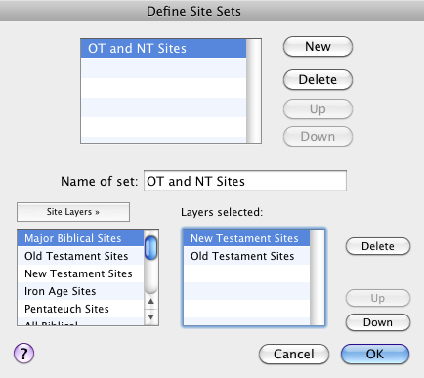
Task: Select Old Testament Sites in Layers selected
Action: pos(246,256)
